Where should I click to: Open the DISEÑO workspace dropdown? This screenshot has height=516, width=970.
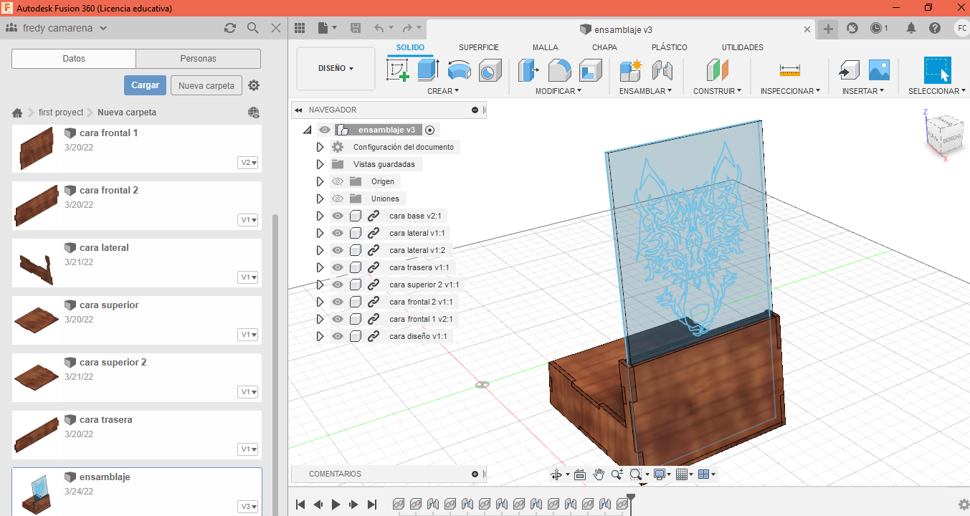[336, 69]
